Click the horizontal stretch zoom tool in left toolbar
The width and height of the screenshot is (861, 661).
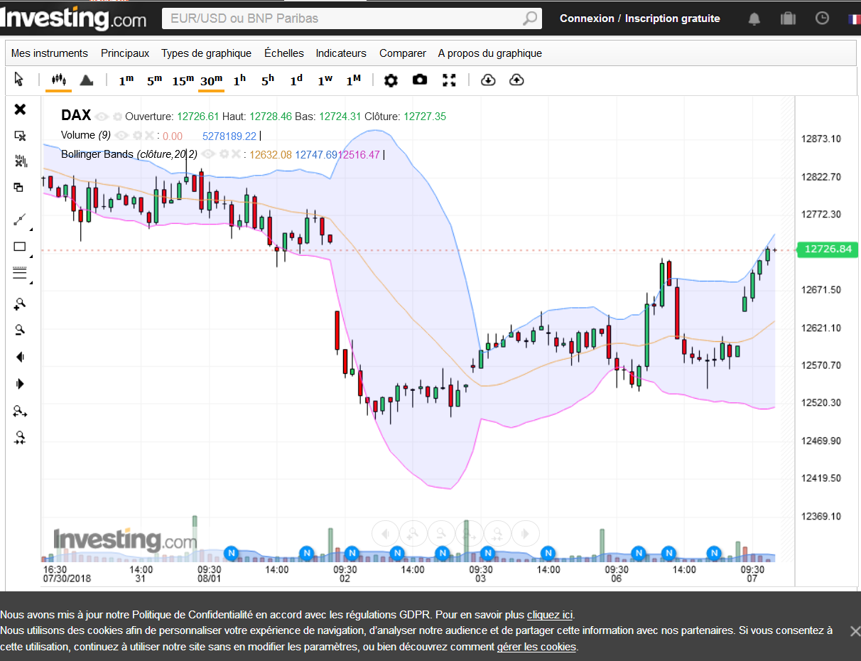20,411
